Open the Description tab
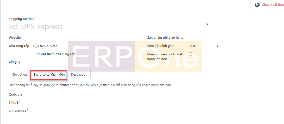The width and height of the screenshot is (284, 124). pos(79,75)
